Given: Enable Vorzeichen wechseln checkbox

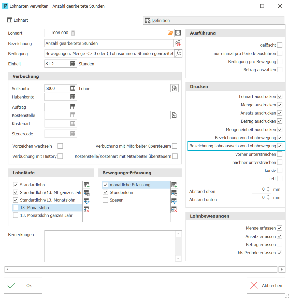Looking at the screenshot, I should point(60,146).
